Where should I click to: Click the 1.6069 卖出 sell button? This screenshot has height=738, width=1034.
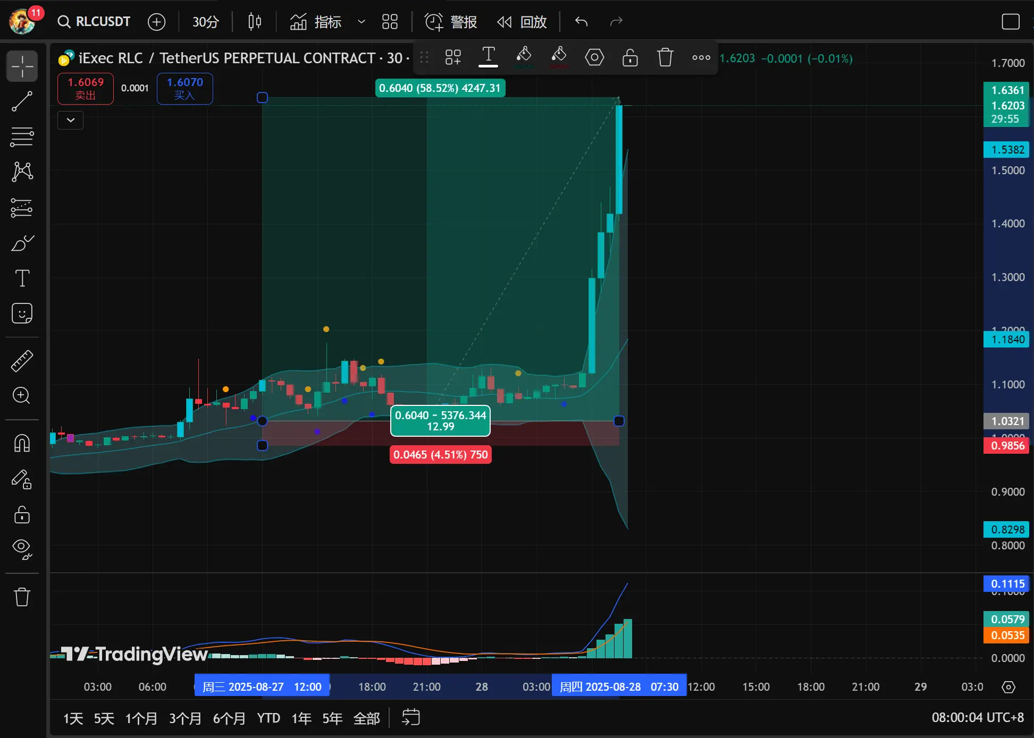coord(86,89)
